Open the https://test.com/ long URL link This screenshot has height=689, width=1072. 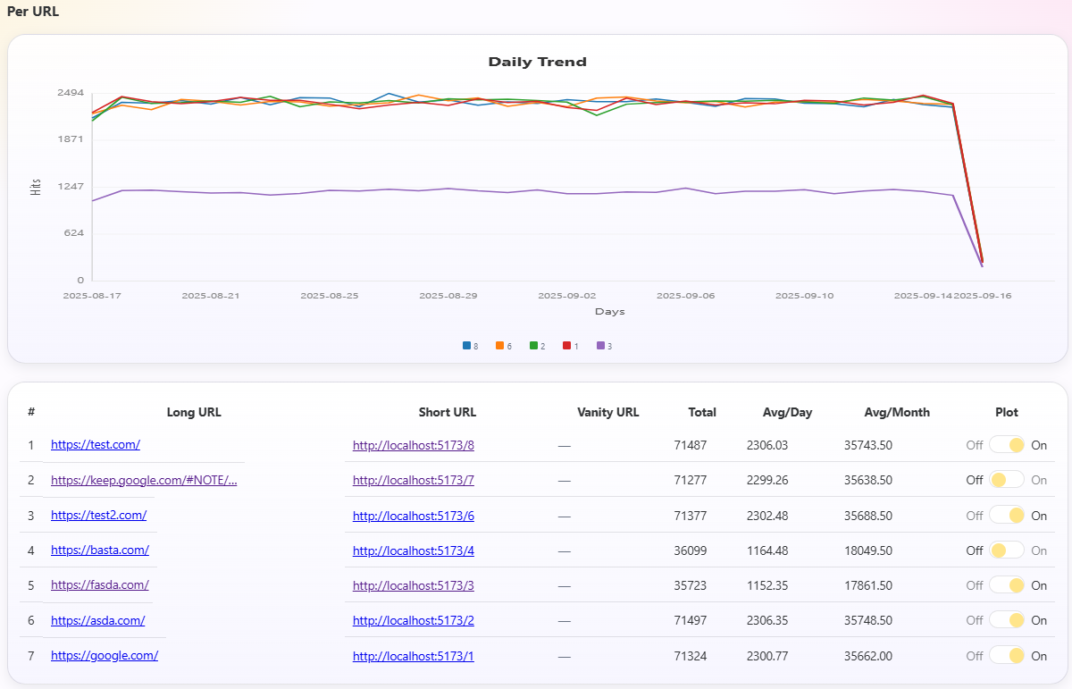click(96, 444)
